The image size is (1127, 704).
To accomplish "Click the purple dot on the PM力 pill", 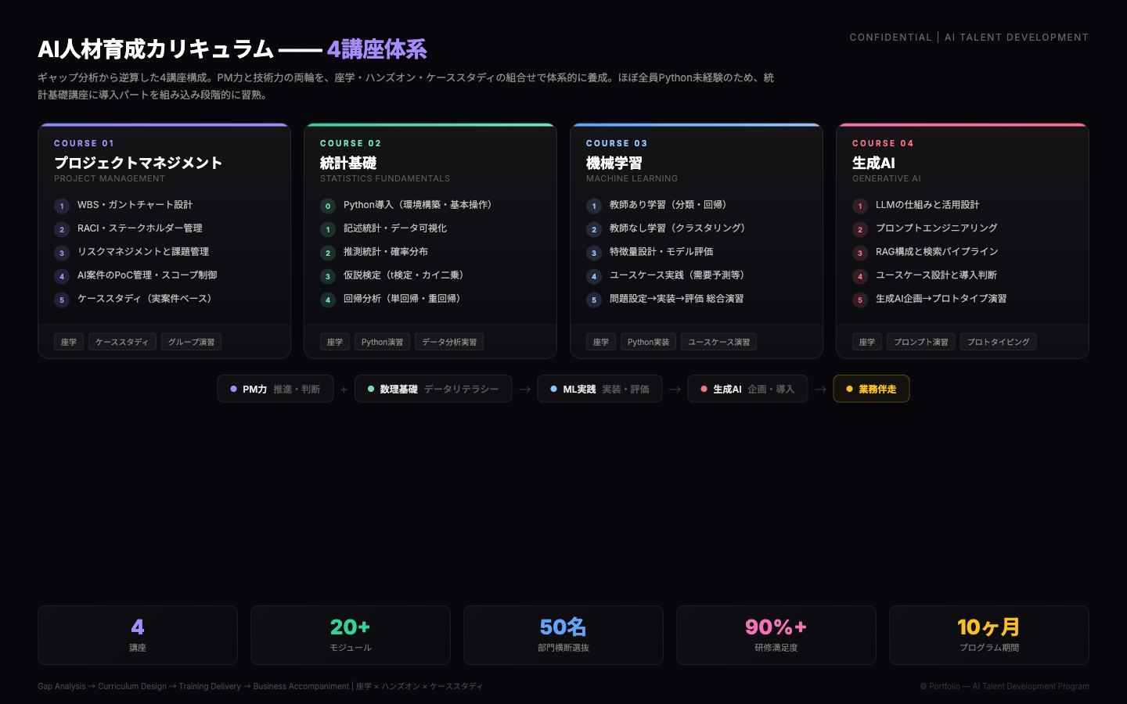I will click(232, 389).
